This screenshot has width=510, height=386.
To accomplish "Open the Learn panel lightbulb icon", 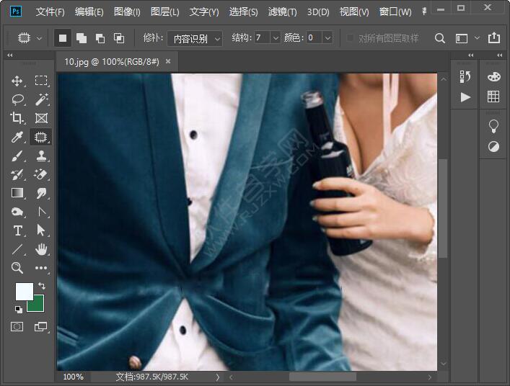I will (493, 126).
